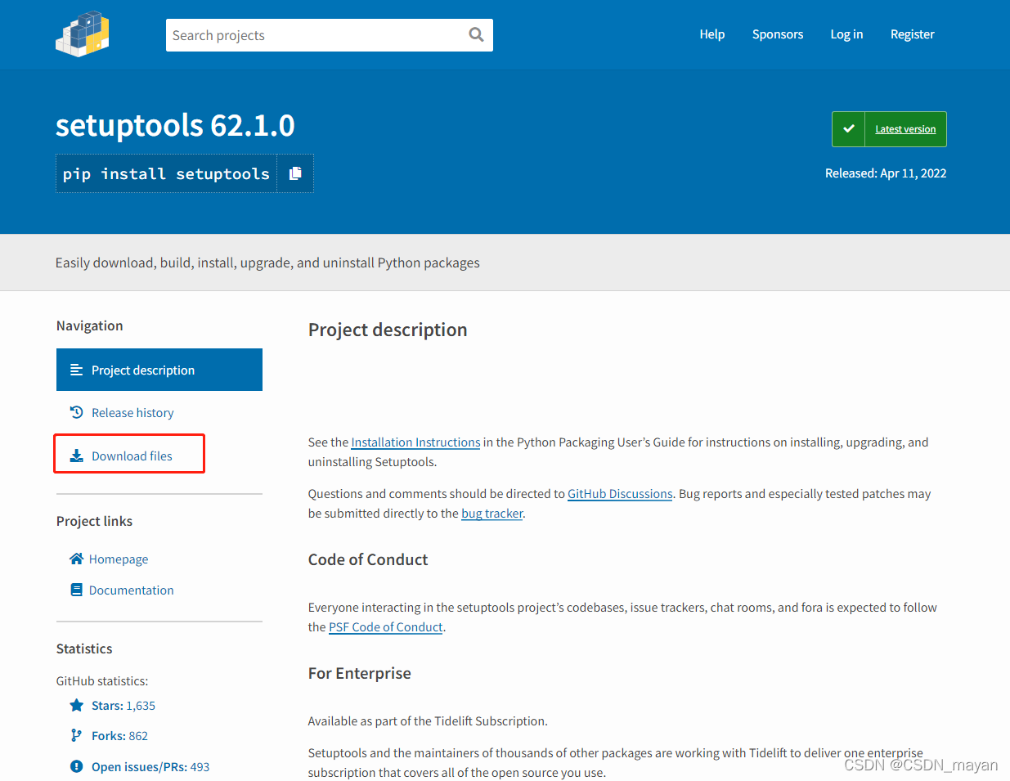This screenshot has height=781, width=1010.
Task: Click the 'Code of Conduct' heading
Action: [x=368, y=559]
